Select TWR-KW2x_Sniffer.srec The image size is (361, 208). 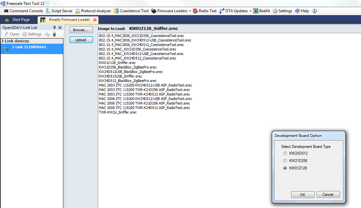tap(118, 112)
